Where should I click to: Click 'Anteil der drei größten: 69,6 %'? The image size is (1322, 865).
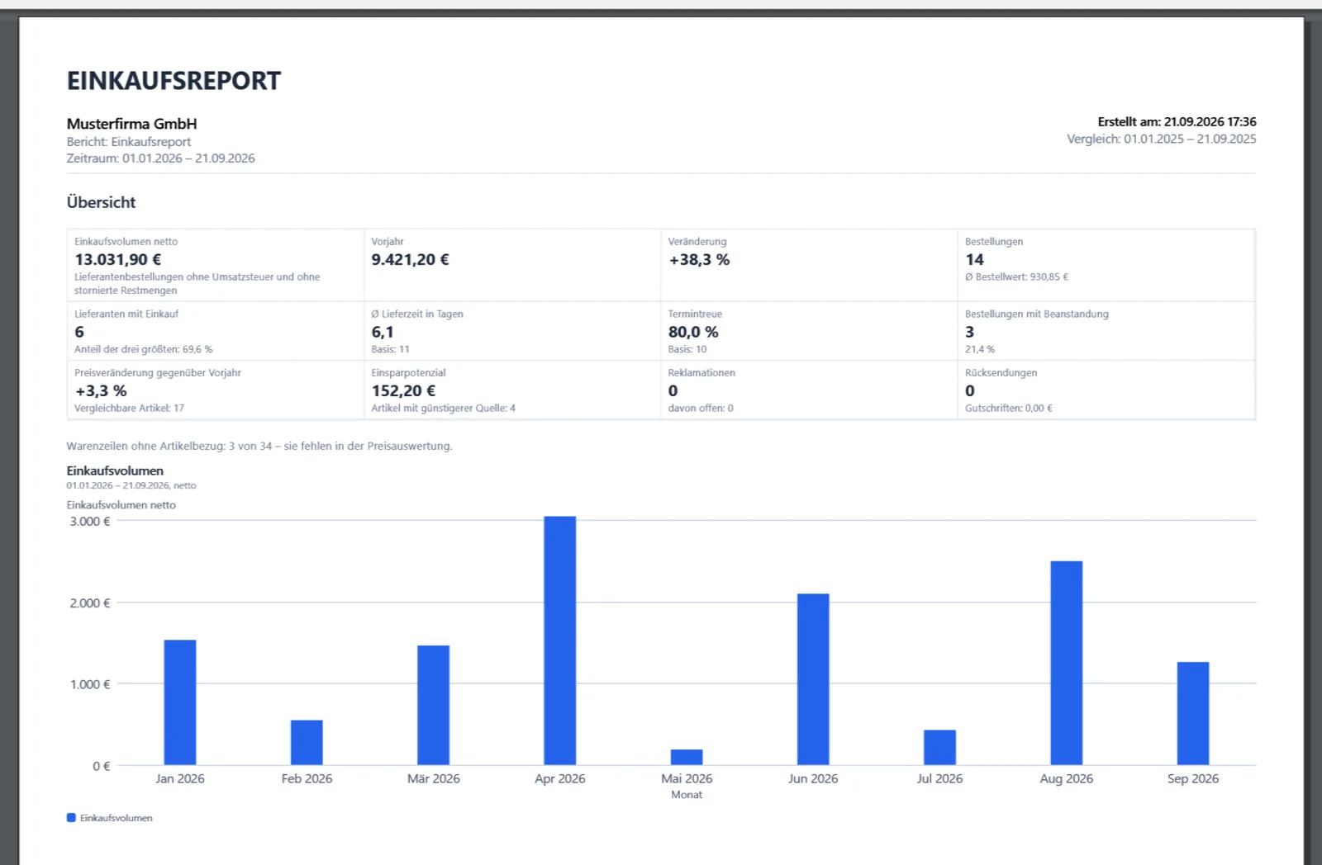click(143, 349)
